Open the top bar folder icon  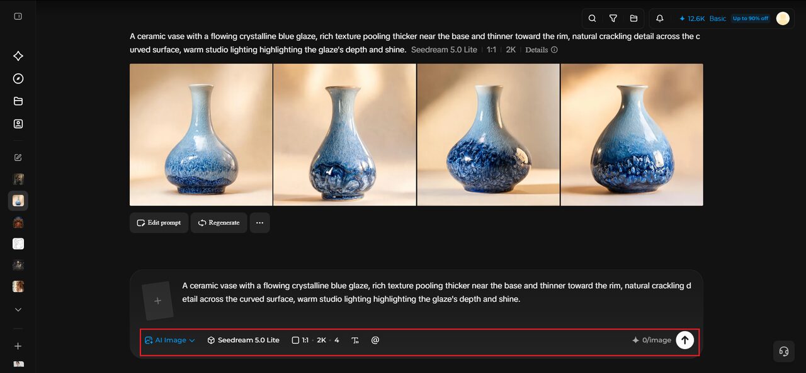[x=633, y=18]
